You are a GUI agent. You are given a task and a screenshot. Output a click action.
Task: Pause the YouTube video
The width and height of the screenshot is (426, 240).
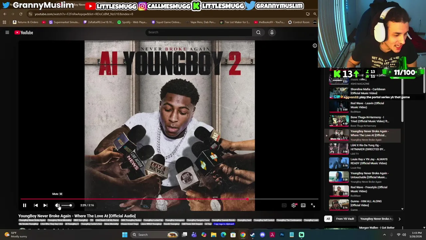click(24, 205)
